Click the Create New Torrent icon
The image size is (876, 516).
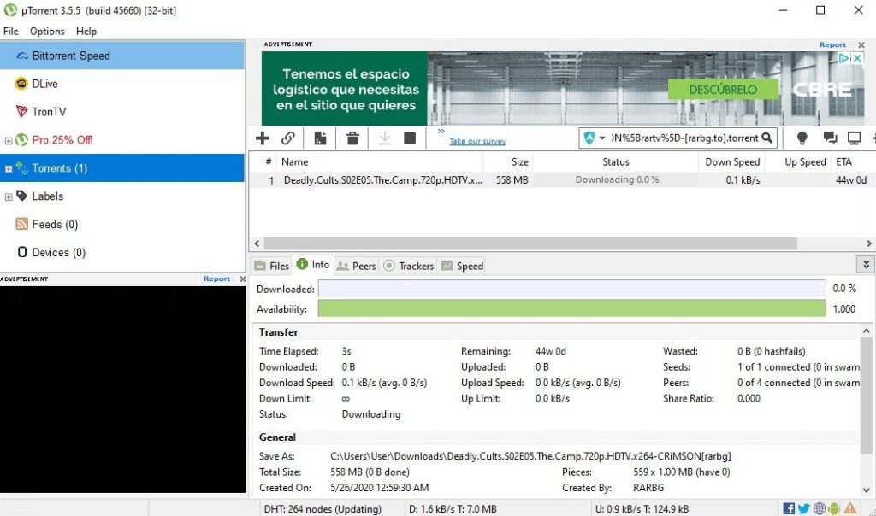pos(320,138)
